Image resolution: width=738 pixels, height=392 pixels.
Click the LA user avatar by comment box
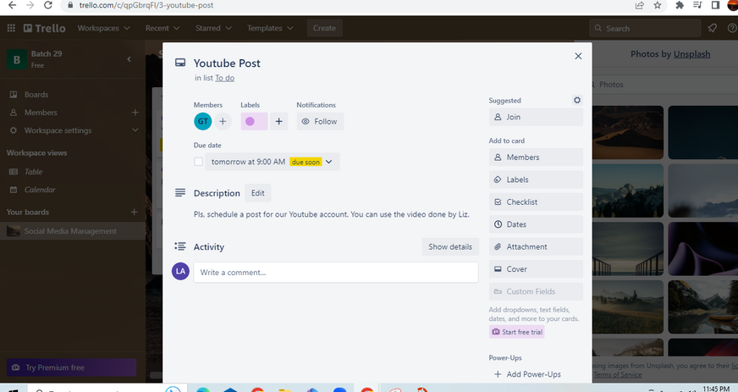point(180,271)
